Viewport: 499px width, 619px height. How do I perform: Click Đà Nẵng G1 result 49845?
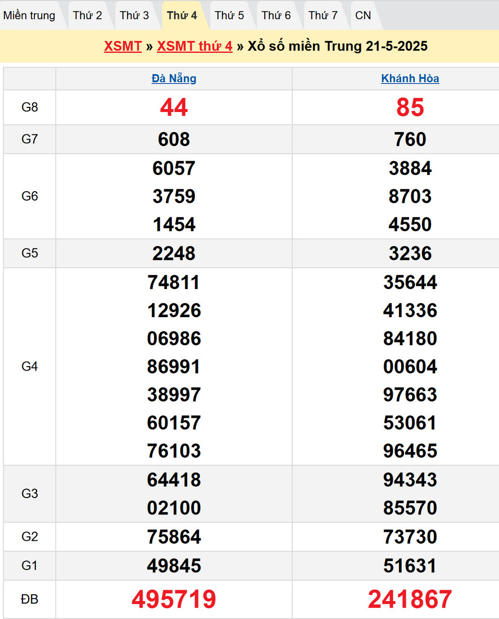point(174,566)
